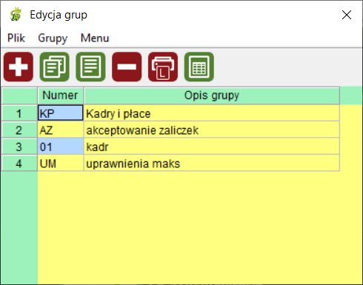Click the red minus delete group icon
The height and width of the screenshot is (285, 363).
[127, 67]
